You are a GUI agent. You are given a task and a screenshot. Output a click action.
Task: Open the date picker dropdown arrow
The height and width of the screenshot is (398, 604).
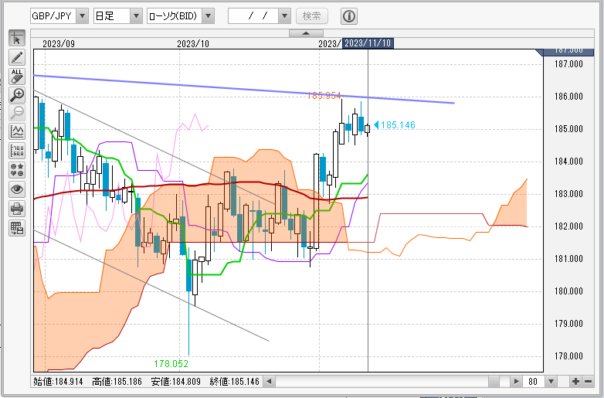pyautogui.click(x=285, y=15)
